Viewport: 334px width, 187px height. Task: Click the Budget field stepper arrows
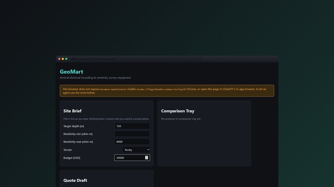tap(146, 158)
